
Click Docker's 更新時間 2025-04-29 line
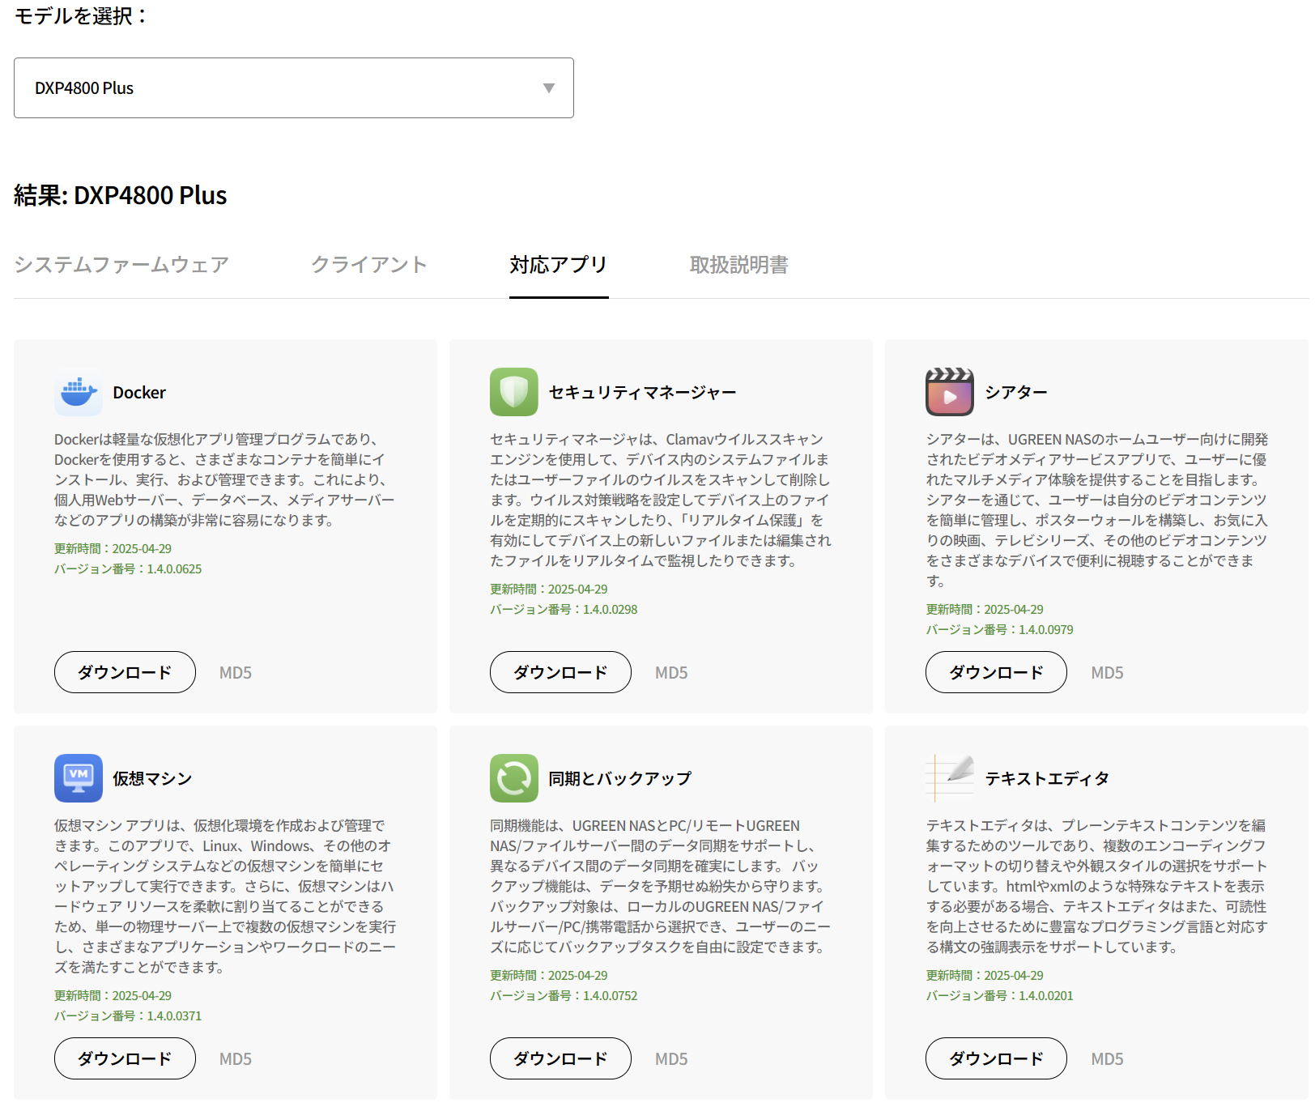coord(113,549)
